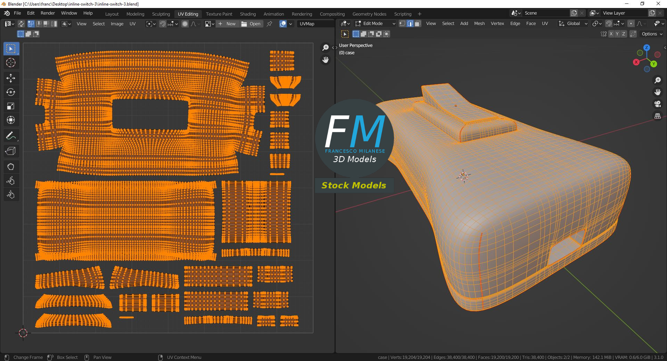Switch to perspective/orthographic grid icon
This screenshot has height=361, width=667.
tap(657, 116)
